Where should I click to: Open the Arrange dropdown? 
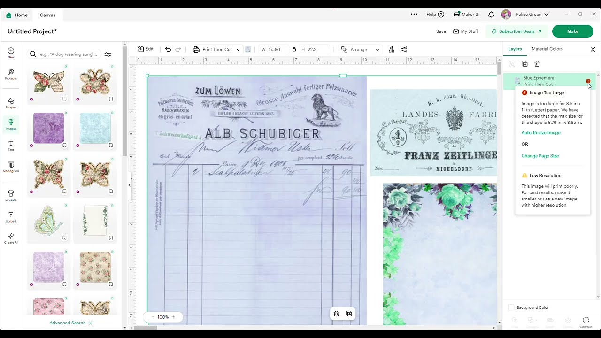360,49
